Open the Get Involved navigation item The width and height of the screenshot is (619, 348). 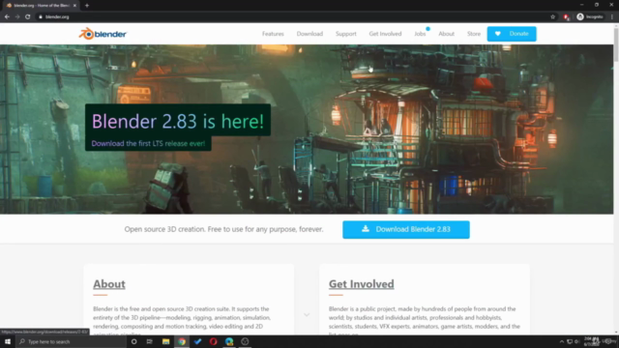click(x=385, y=34)
